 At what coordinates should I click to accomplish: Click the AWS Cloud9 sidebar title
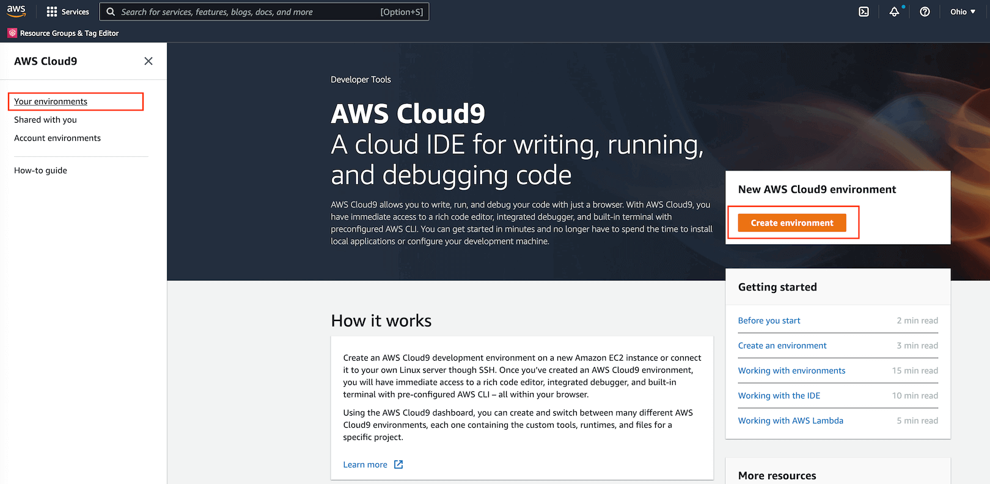coord(46,61)
